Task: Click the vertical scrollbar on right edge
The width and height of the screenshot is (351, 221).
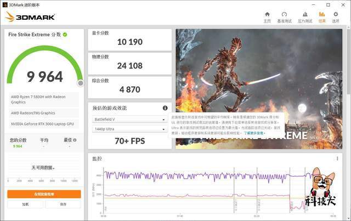Action: tap(349, 60)
